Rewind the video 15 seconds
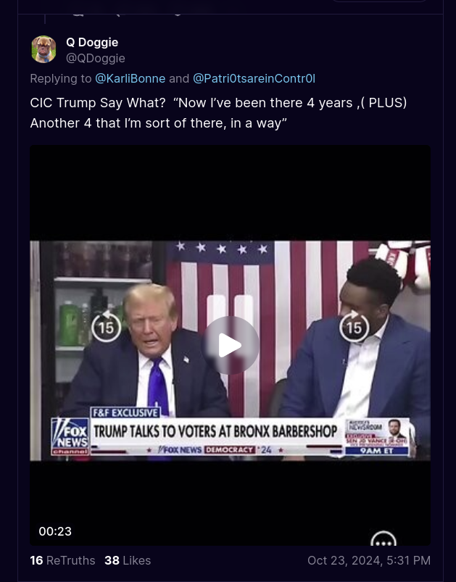 pos(106,327)
